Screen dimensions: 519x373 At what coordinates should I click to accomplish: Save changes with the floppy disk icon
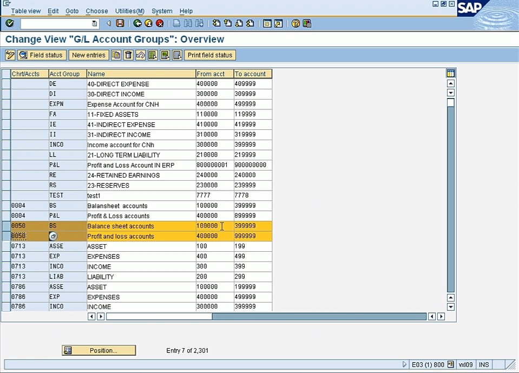pos(120,23)
